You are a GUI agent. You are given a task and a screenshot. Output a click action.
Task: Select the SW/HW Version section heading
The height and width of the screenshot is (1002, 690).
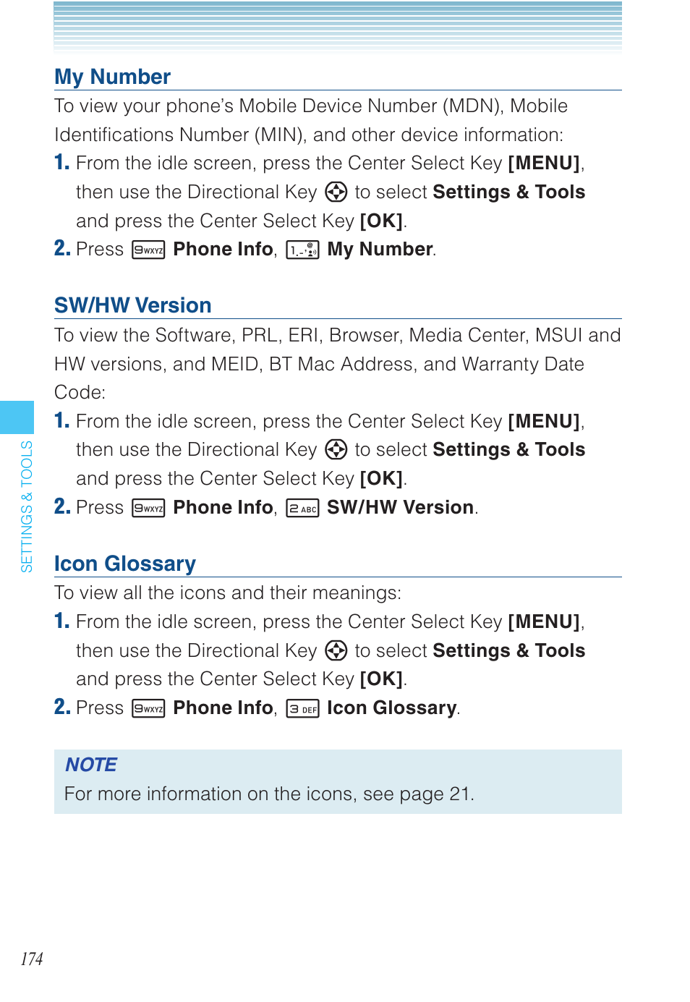click(x=132, y=305)
